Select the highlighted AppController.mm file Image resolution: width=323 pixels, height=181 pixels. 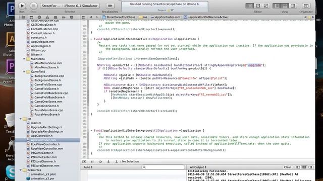point(47,140)
